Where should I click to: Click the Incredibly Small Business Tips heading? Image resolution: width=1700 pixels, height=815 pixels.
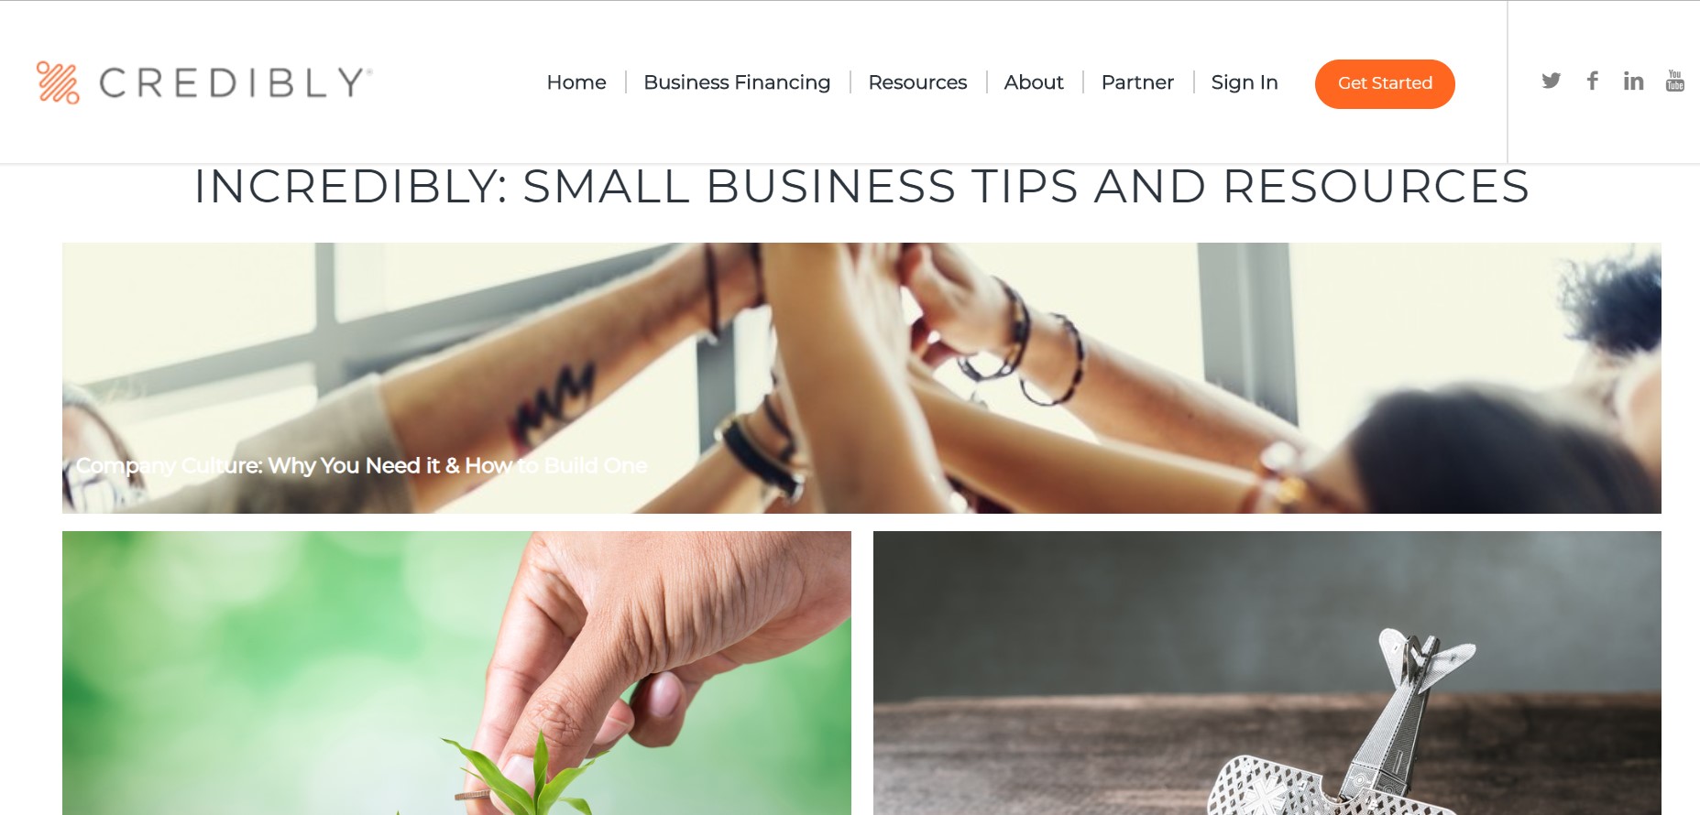861,187
